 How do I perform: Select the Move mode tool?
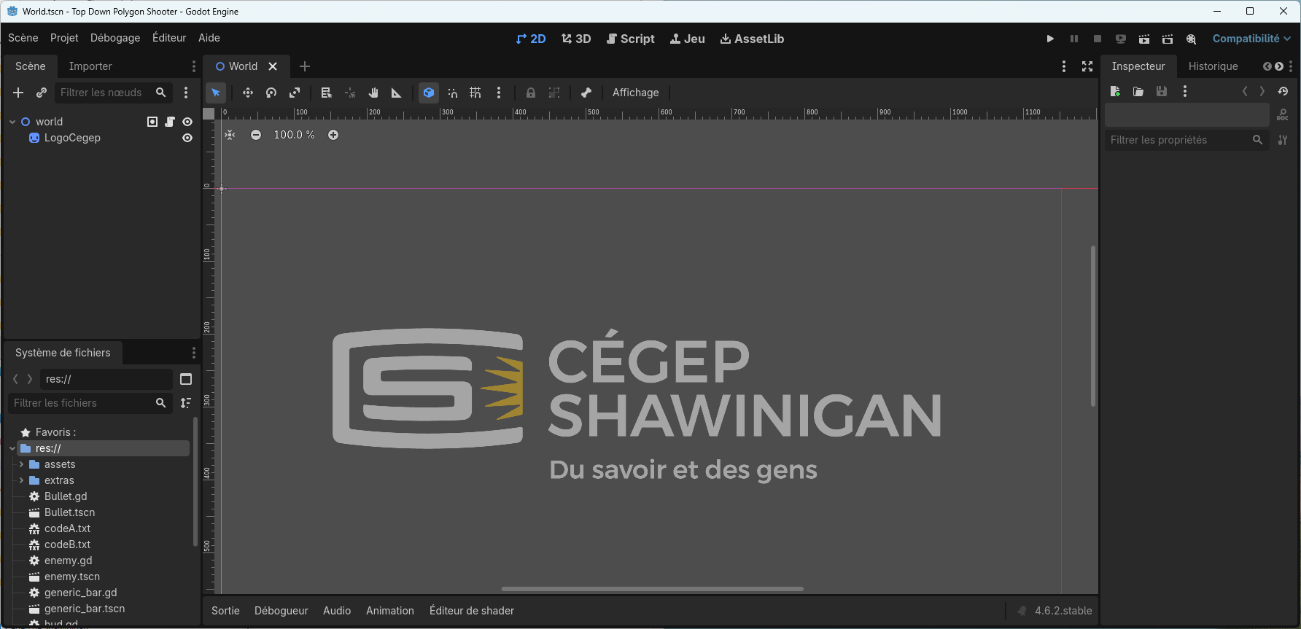click(248, 93)
